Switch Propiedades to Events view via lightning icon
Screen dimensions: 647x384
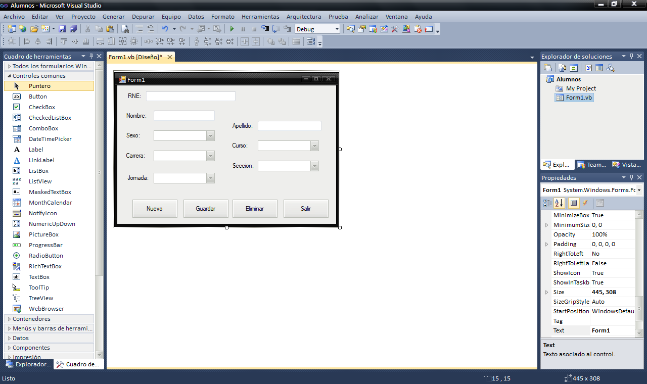[x=585, y=203]
